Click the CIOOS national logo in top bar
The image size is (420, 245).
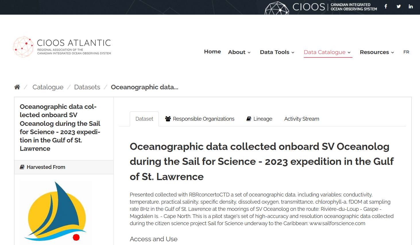(321, 7)
